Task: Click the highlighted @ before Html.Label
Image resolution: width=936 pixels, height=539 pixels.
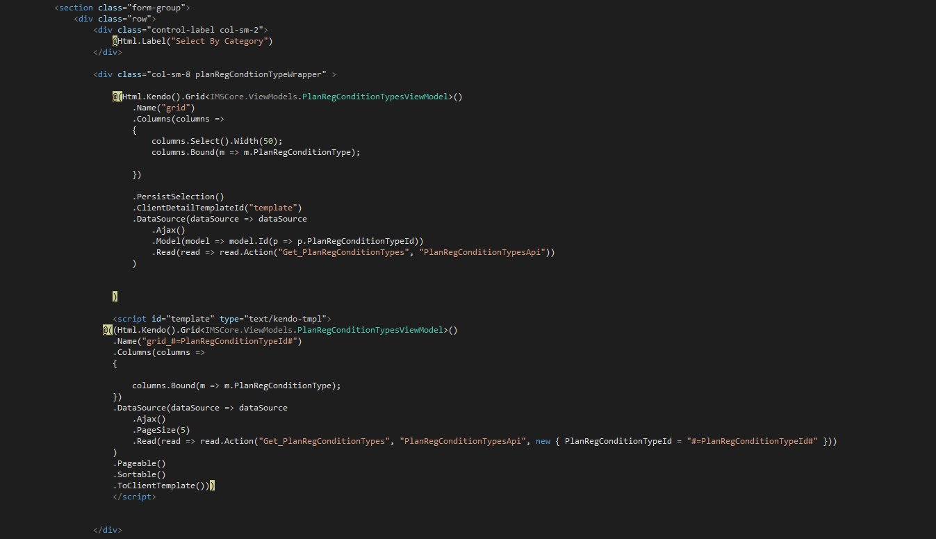Action: (x=115, y=41)
